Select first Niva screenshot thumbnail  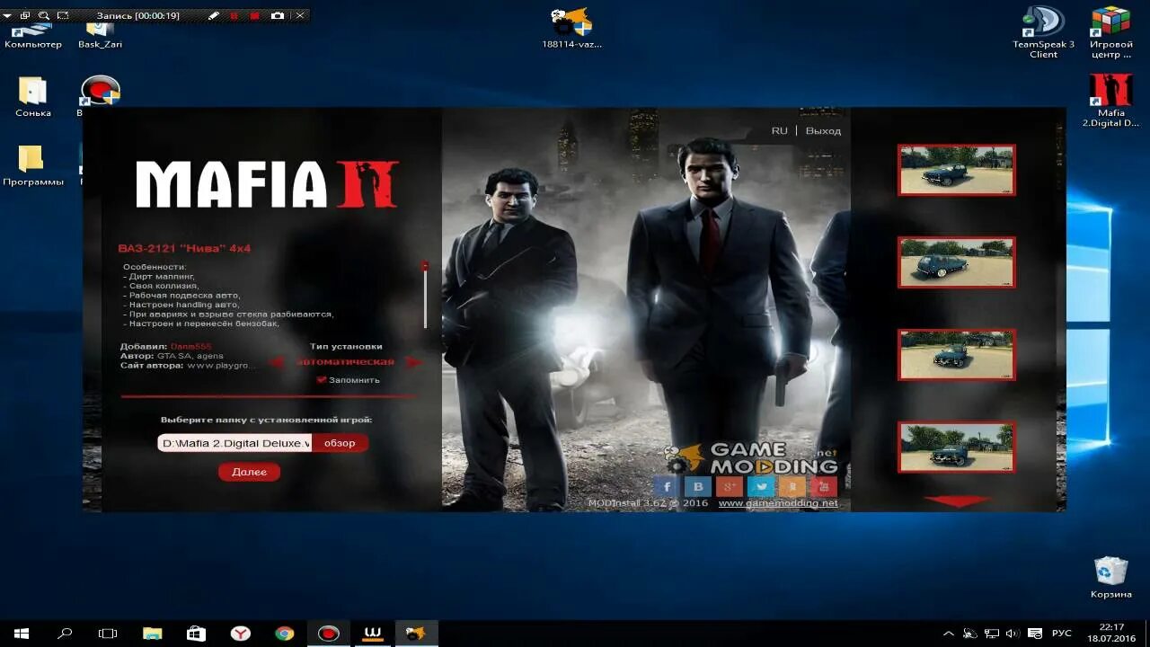pos(956,170)
